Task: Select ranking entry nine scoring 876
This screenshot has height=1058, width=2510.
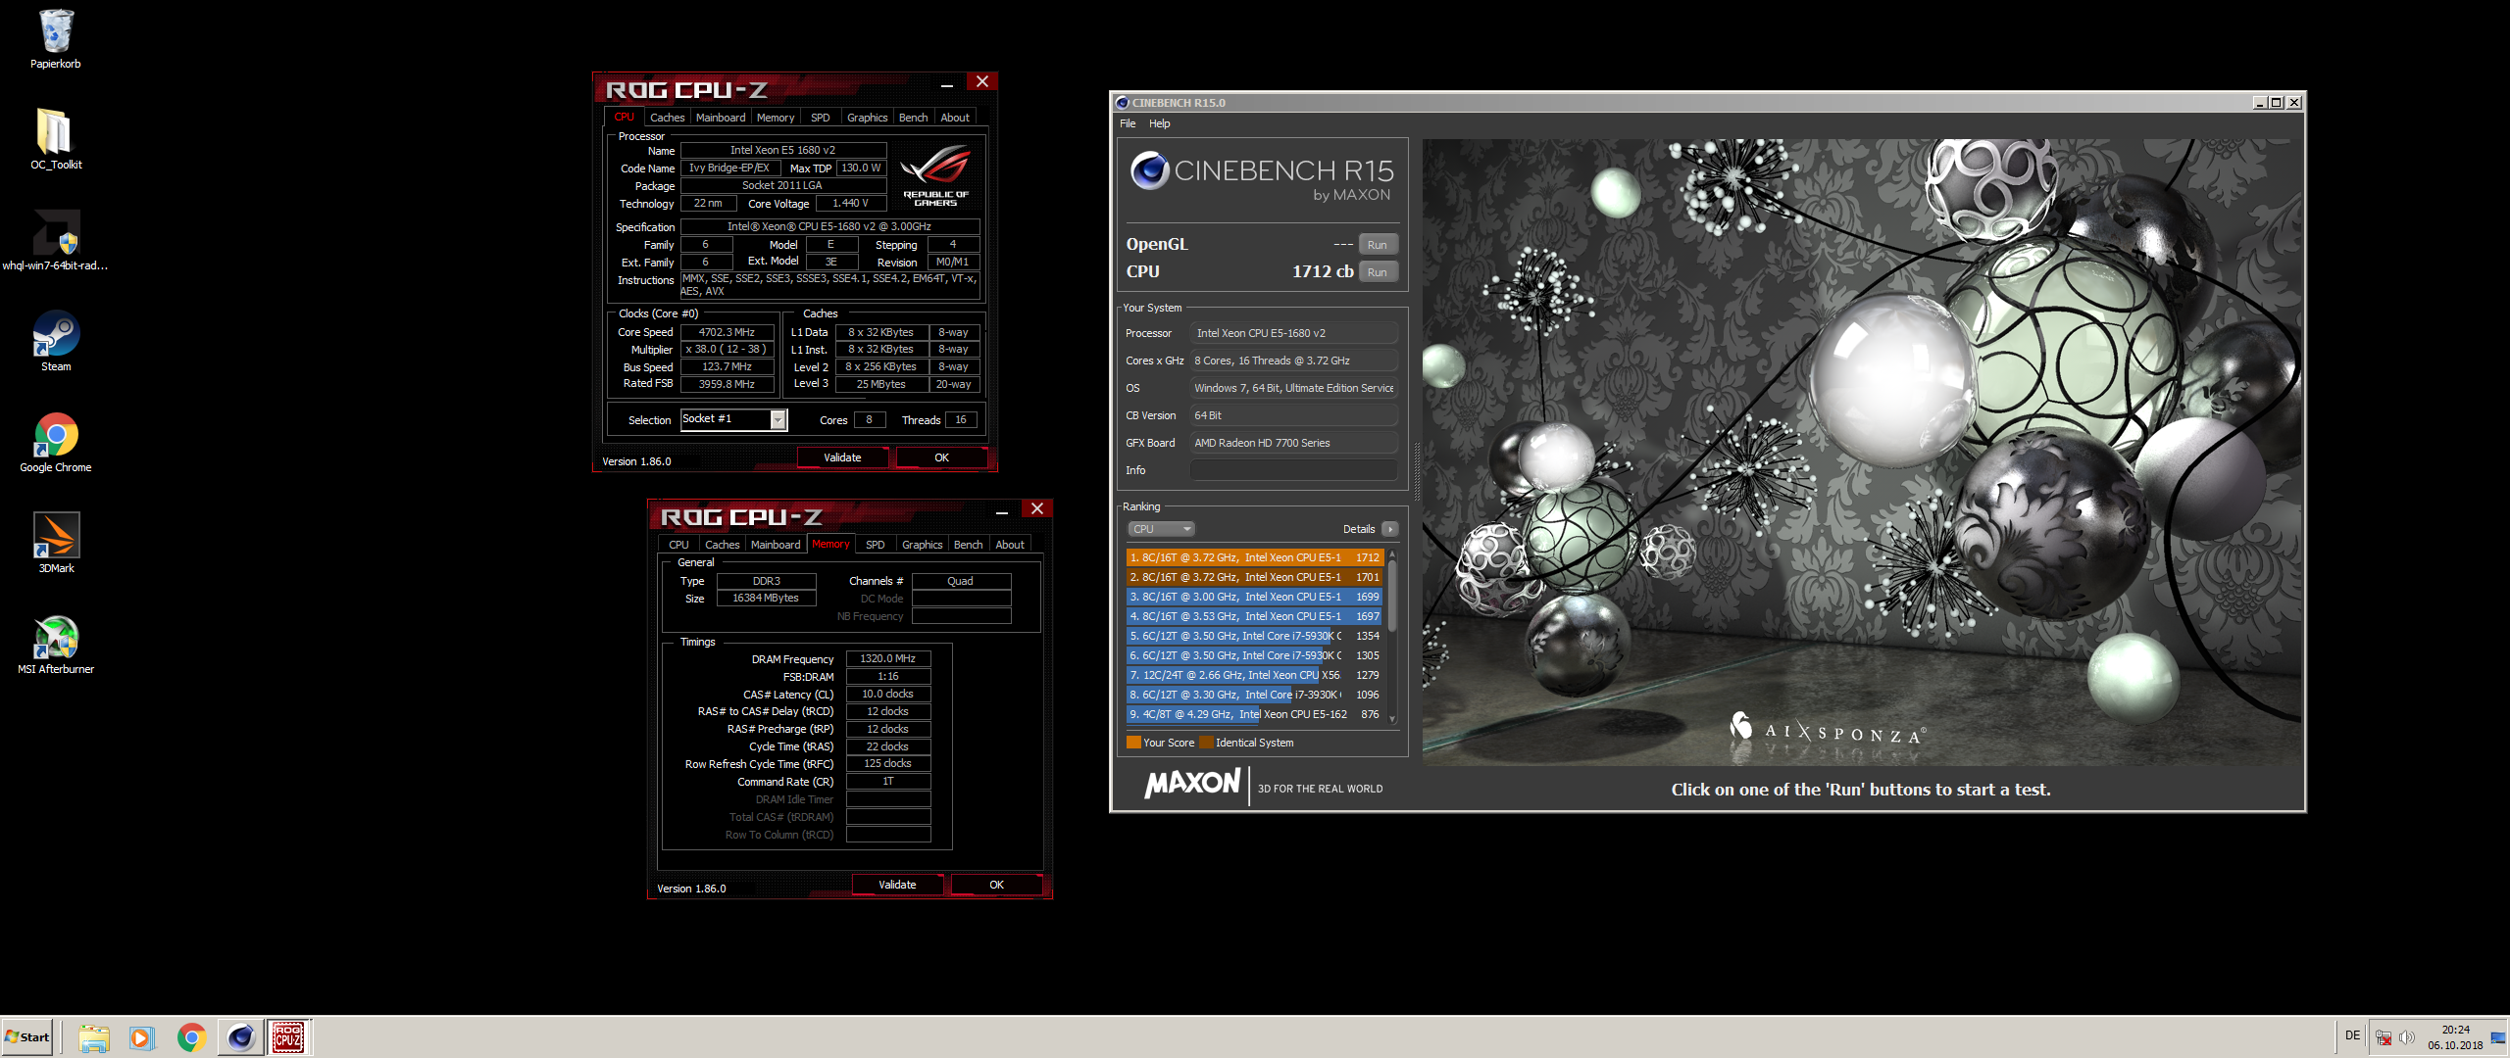Action: 1255,714
